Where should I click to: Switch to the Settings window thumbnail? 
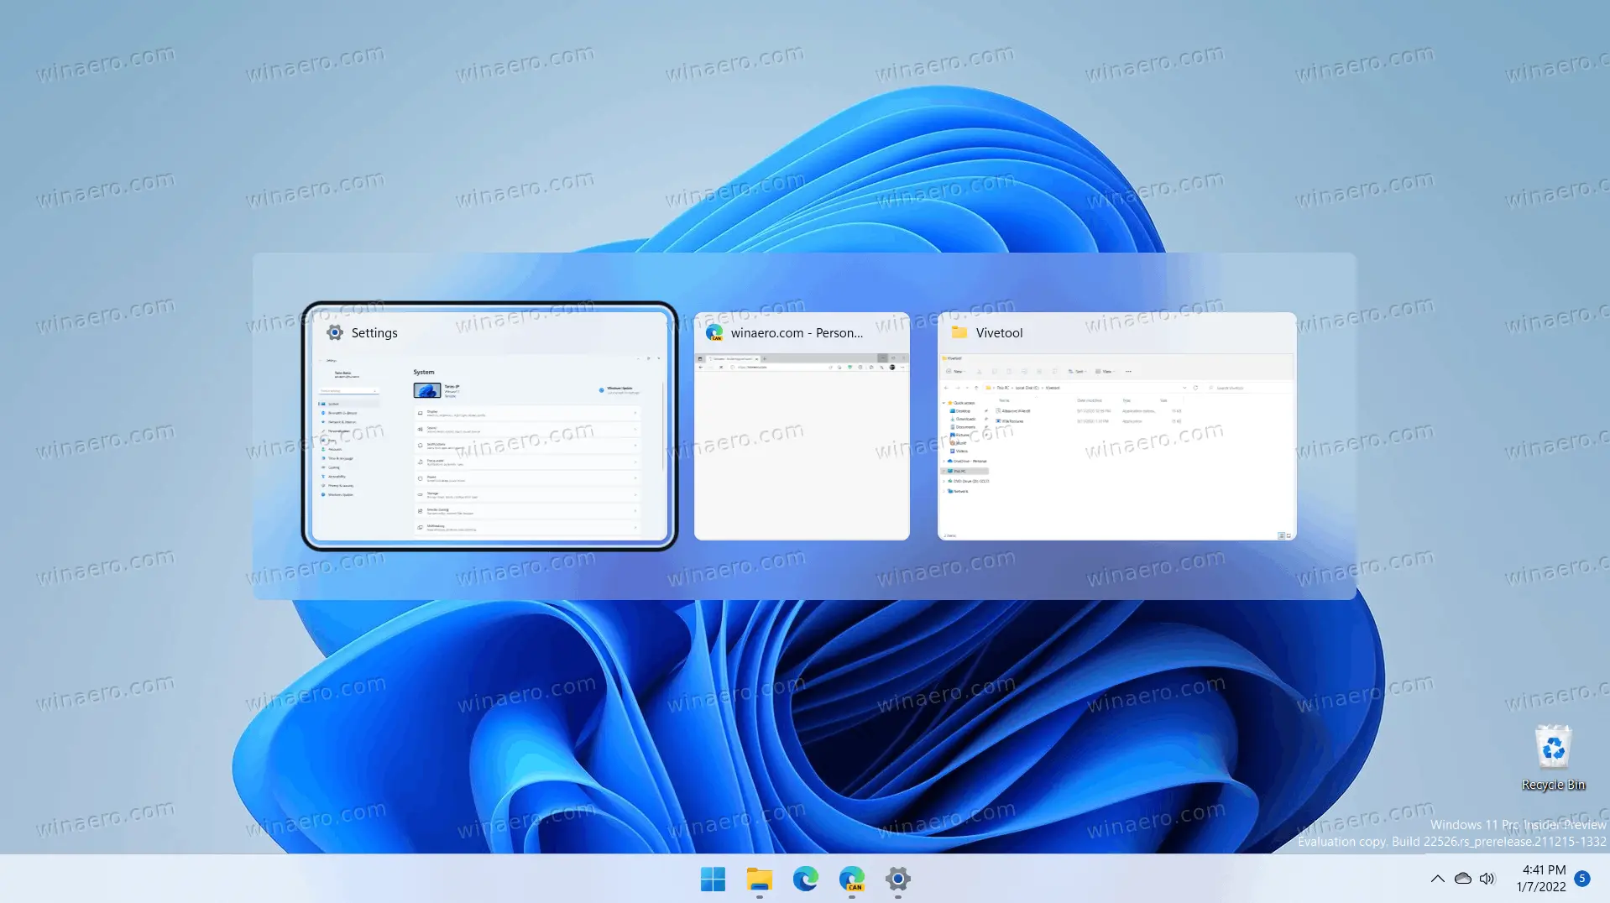pos(489,426)
